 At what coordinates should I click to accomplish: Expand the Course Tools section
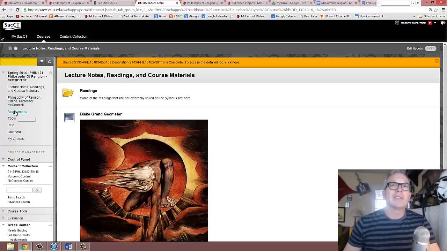[x=3, y=211]
